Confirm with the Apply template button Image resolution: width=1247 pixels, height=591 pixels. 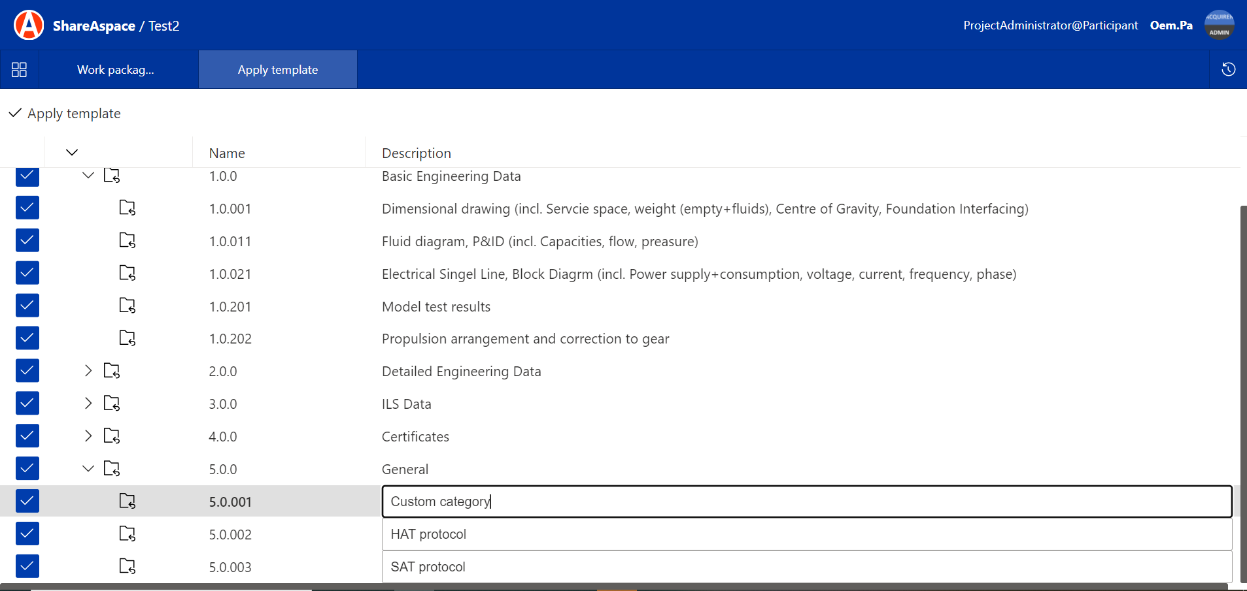click(x=65, y=114)
